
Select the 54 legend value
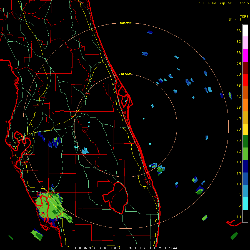[239, 63]
